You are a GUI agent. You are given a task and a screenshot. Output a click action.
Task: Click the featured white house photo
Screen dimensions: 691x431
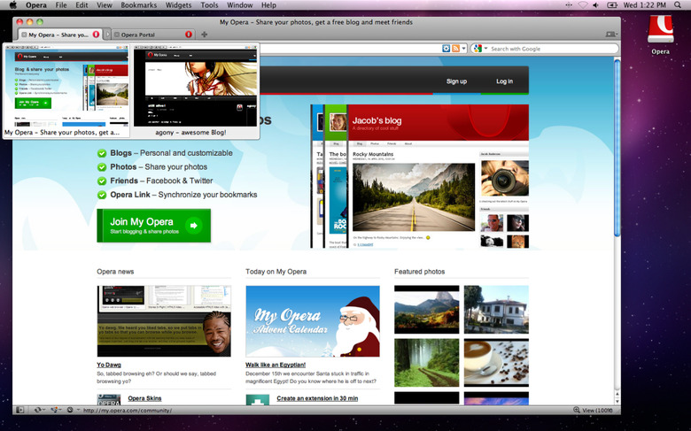point(496,310)
